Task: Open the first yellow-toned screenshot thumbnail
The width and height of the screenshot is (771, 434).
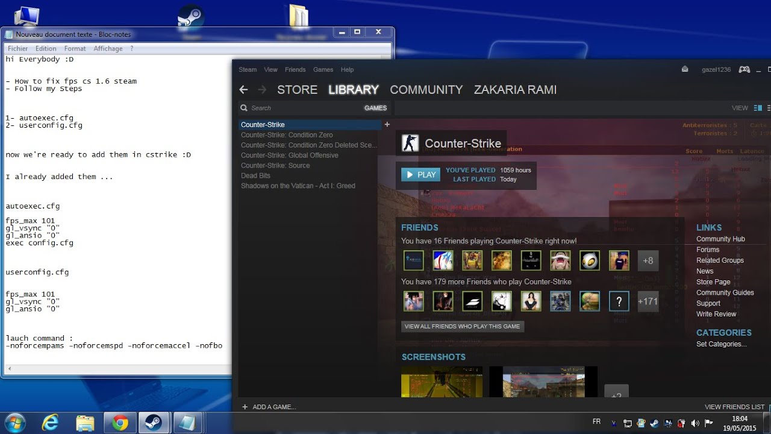Action: 442,382
